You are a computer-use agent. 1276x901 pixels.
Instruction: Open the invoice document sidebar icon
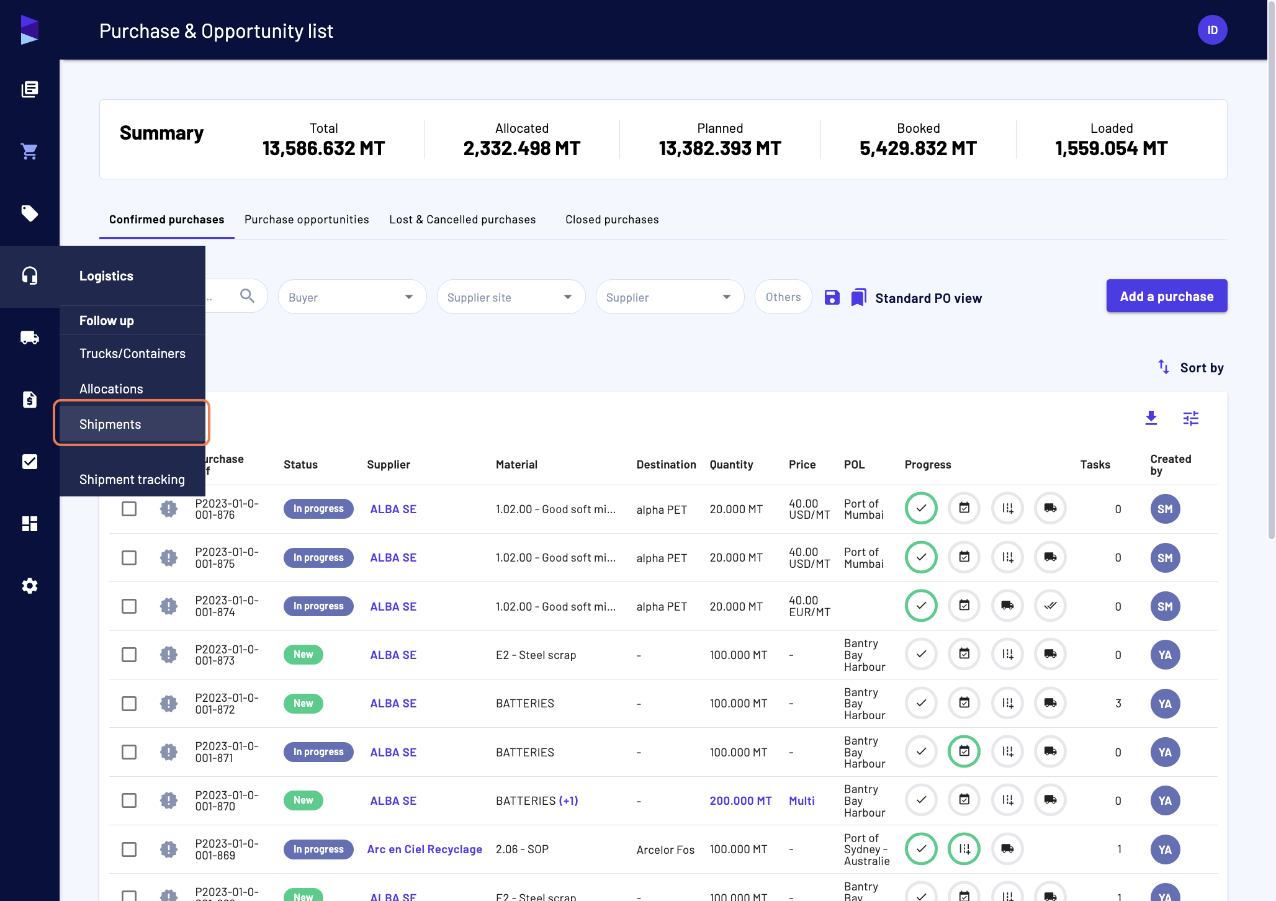point(30,400)
